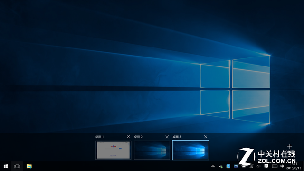Click the 桌面 3 label
The image size is (304, 171).
[x=177, y=137]
